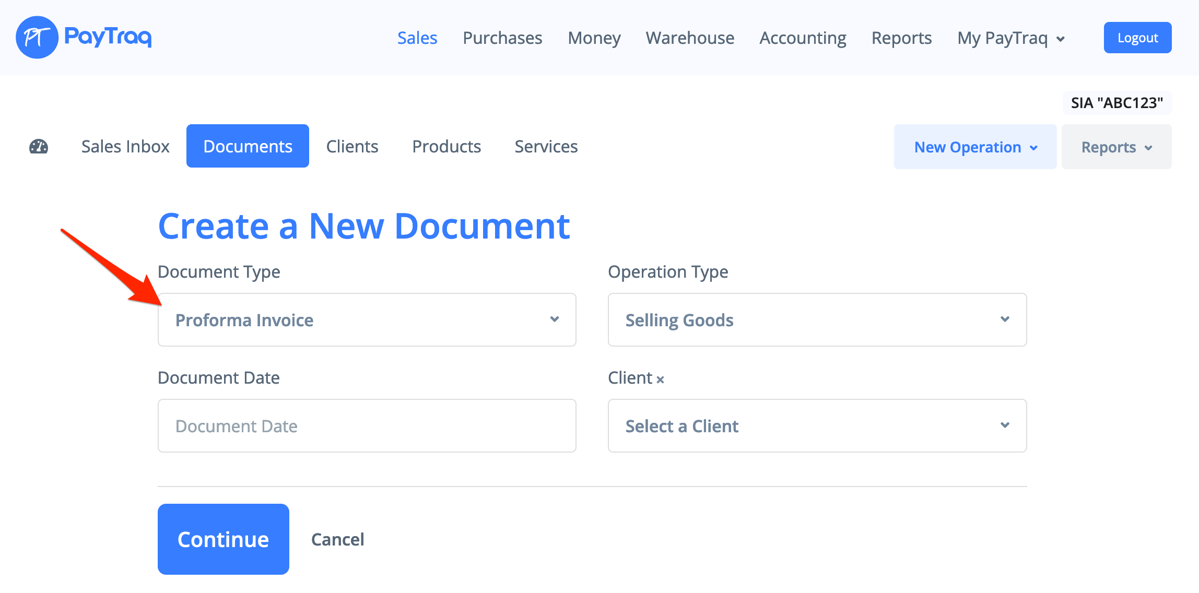The image size is (1199, 593).
Task: Click the PayTraq logo icon
Action: pyautogui.click(x=37, y=38)
